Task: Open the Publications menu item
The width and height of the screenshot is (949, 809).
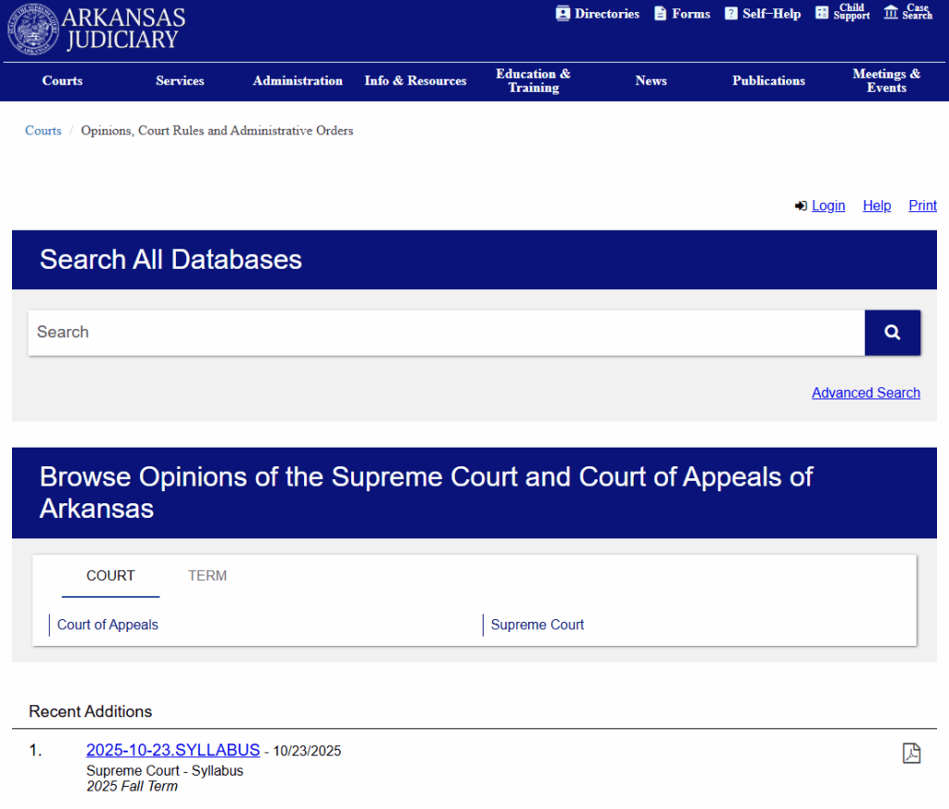Action: [x=768, y=81]
